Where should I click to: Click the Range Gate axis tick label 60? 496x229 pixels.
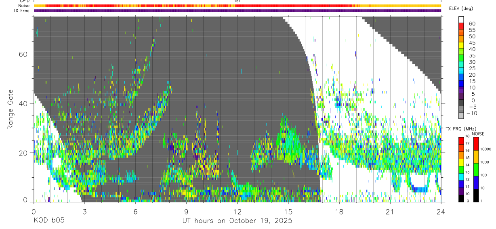point(24,54)
